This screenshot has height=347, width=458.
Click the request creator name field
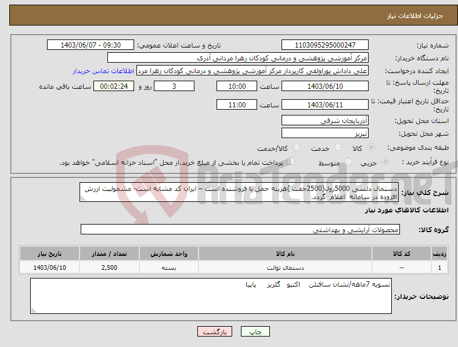253,71
